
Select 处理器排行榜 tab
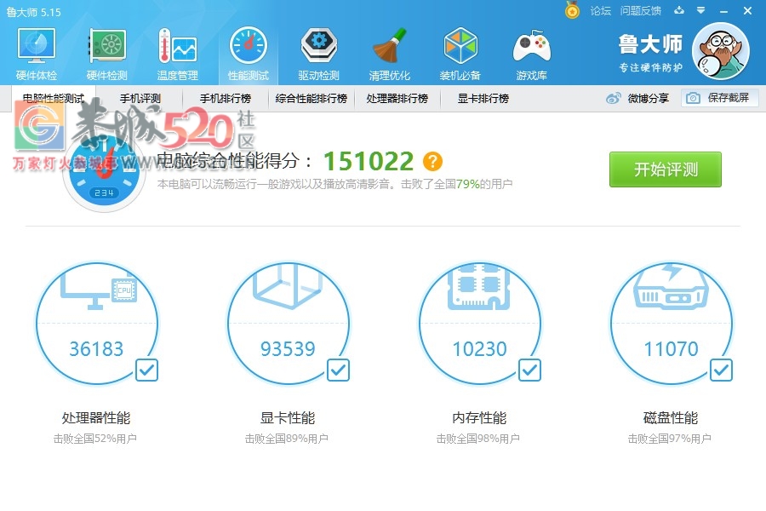pyautogui.click(x=397, y=98)
